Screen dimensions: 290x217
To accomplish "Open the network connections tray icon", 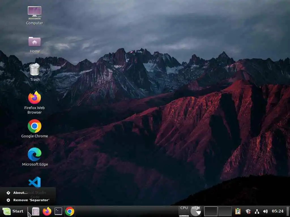I will [x=257, y=211].
